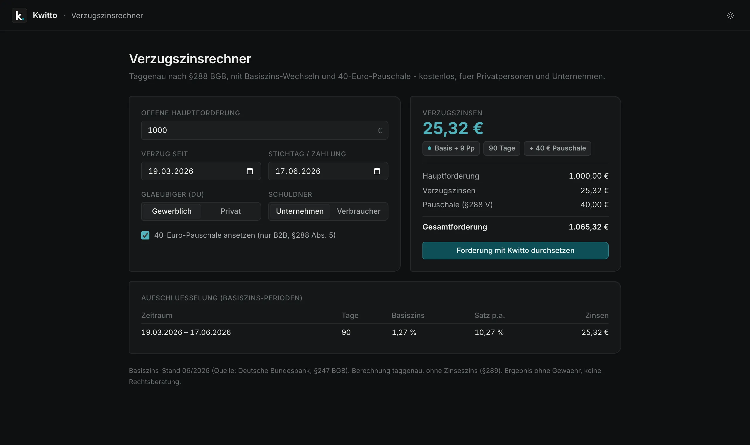Click the Pauschale (§288 V) value 40,00 €
The height and width of the screenshot is (445, 750).
pos(594,205)
